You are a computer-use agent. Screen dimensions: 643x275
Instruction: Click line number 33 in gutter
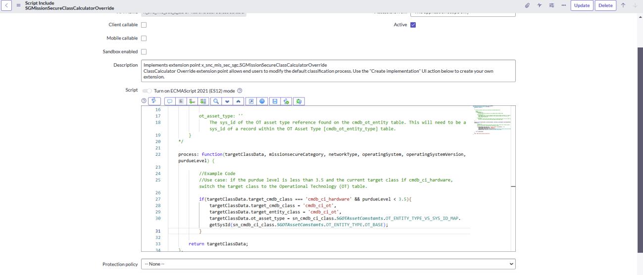pos(157,244)
